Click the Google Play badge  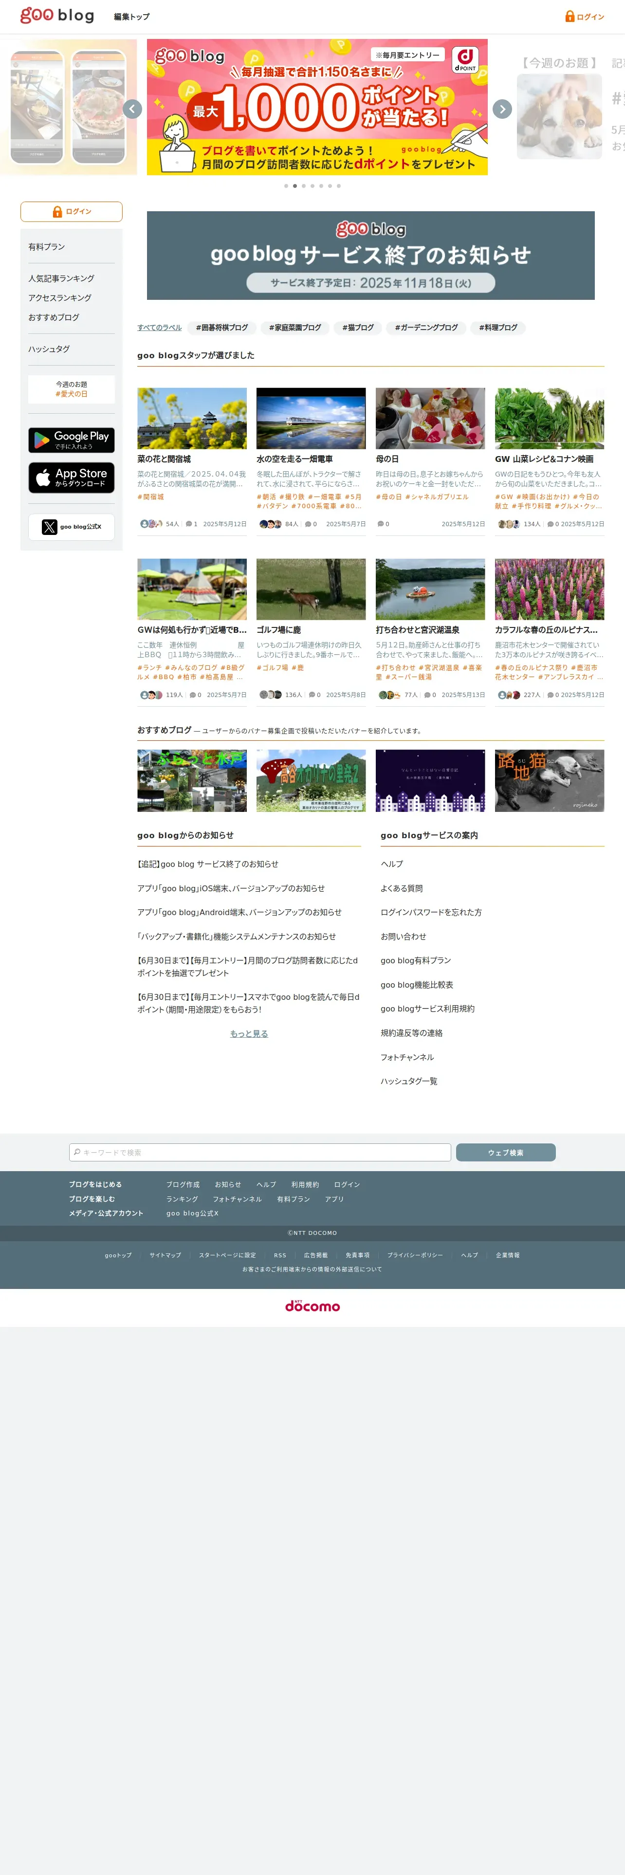[71, 440]
